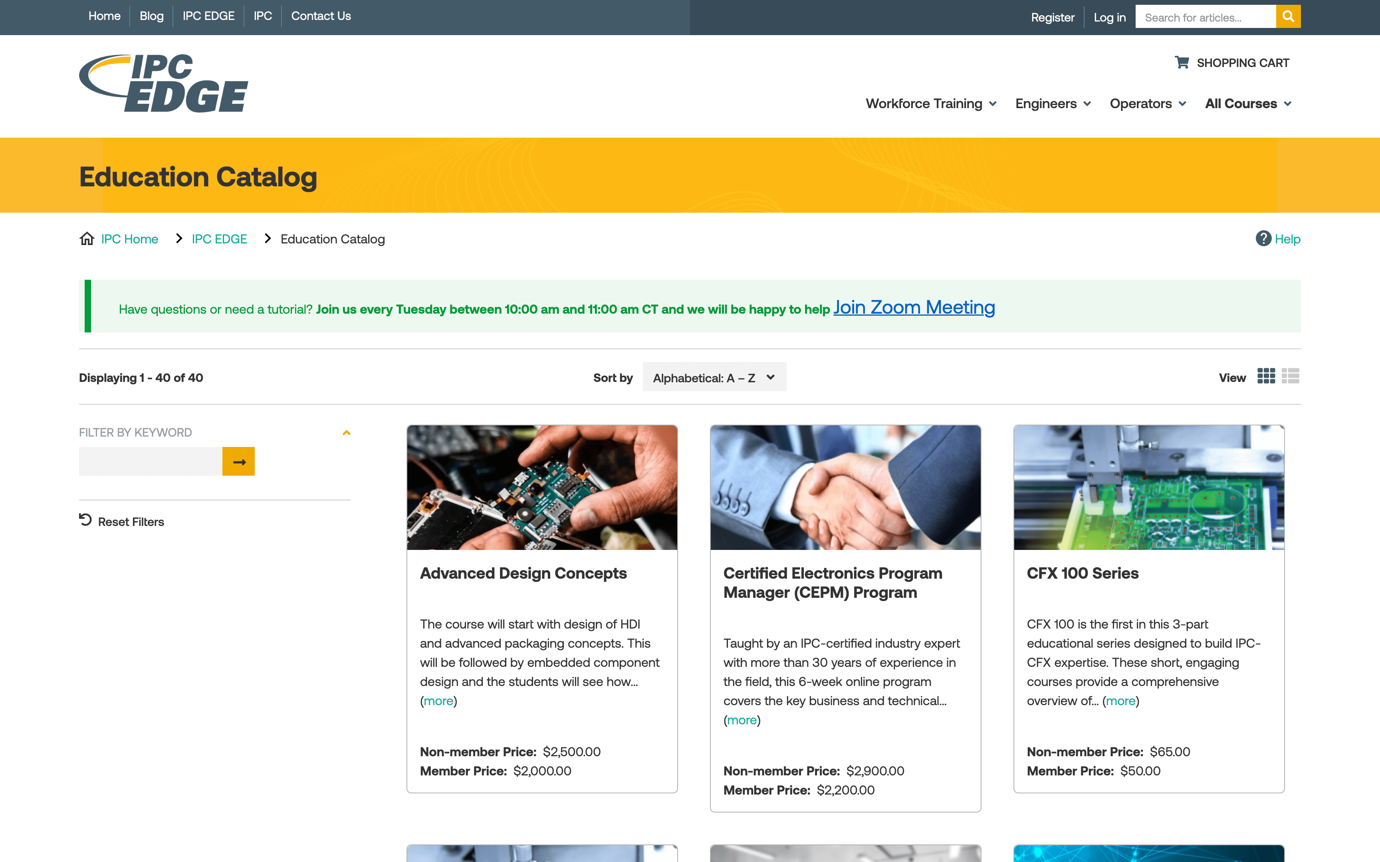Expand the All Courses menu
The height and width of the screenshot is (862, 1380).
tap(1248, 104)
